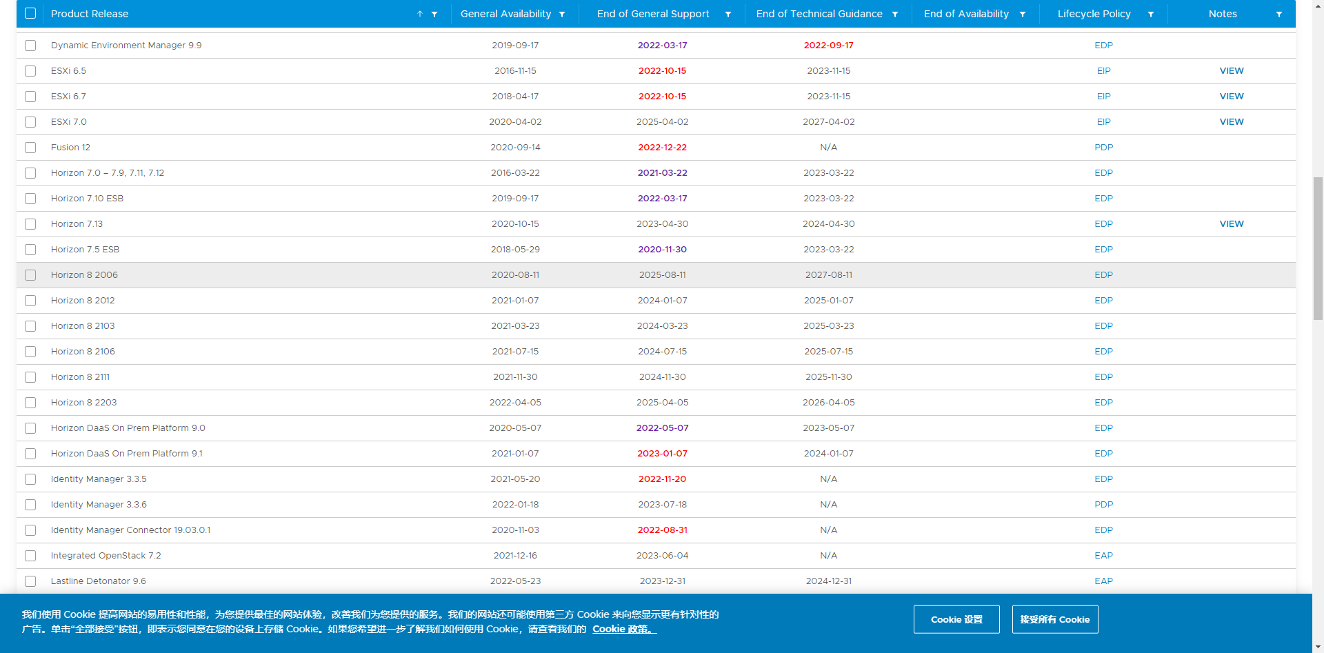Click the Horizon DaaS On Prem Platform 9.1 name
Viewport: 1324px width, 653px height.
pyautogui.click(x=127, y=454)
